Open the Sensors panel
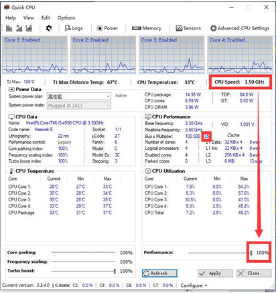Image resolution: width=276 pixels, height=293 pixels. pos(188,28)
